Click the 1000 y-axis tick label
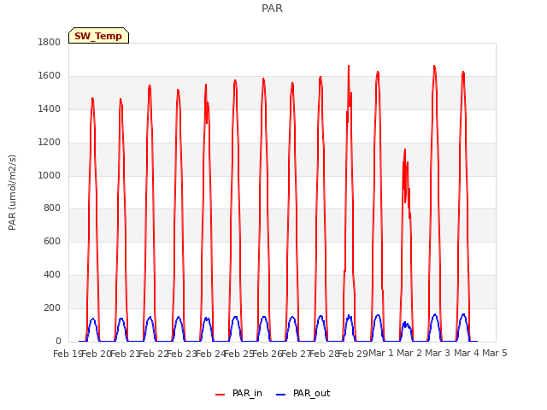 [x=50, y=175]
